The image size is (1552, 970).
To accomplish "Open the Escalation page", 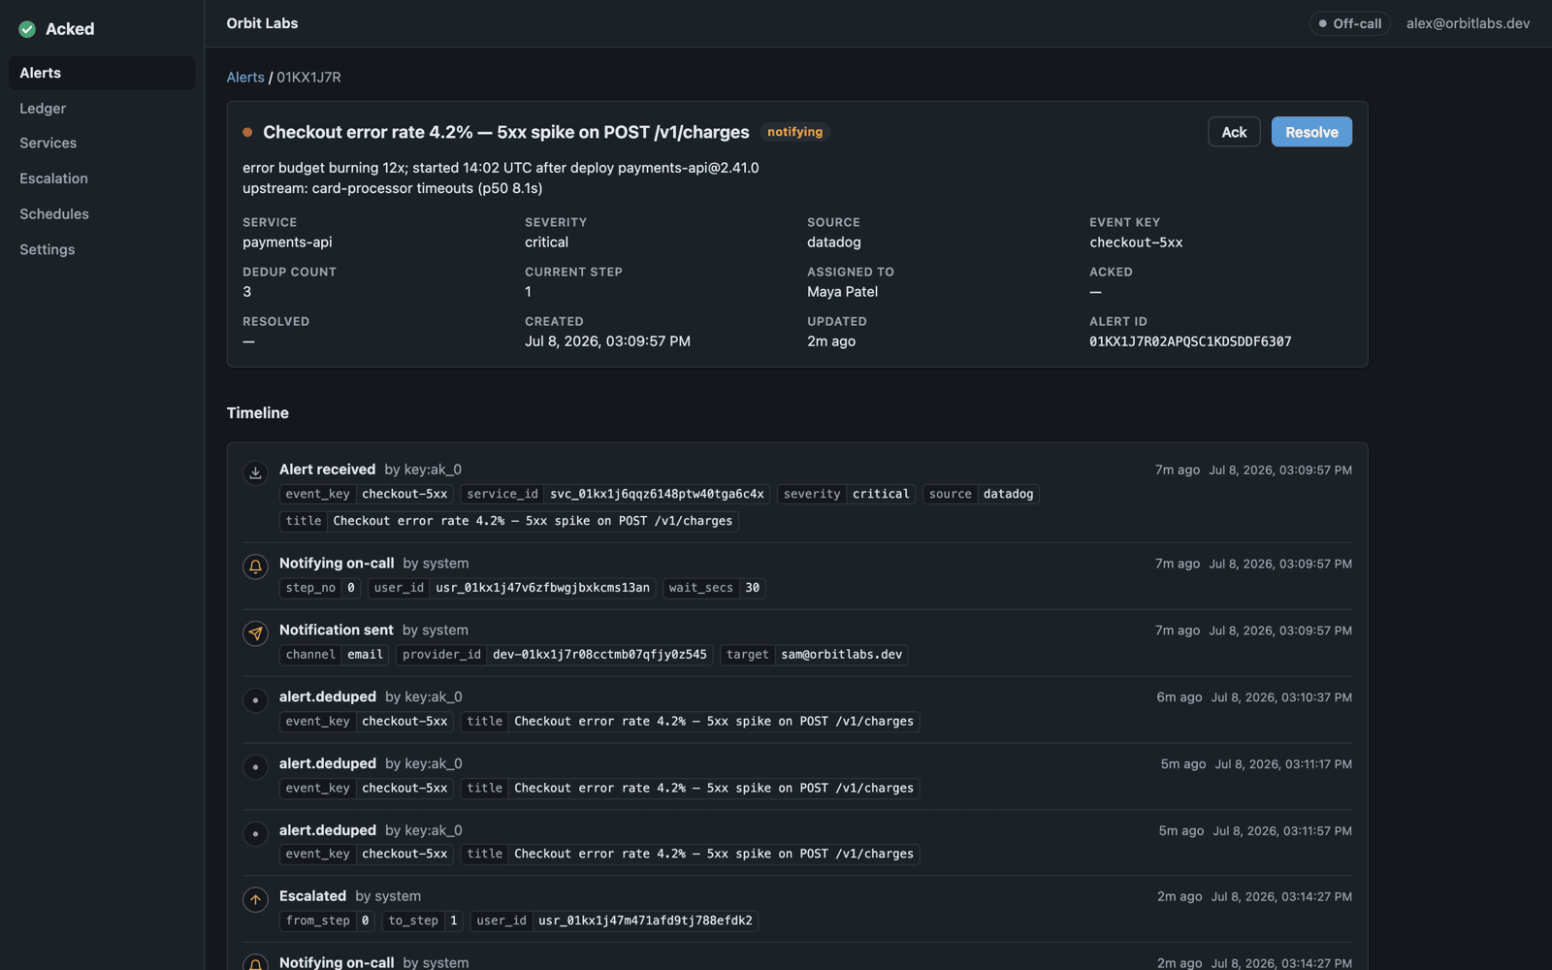I will pyautogui.click(x=102, y=178).
